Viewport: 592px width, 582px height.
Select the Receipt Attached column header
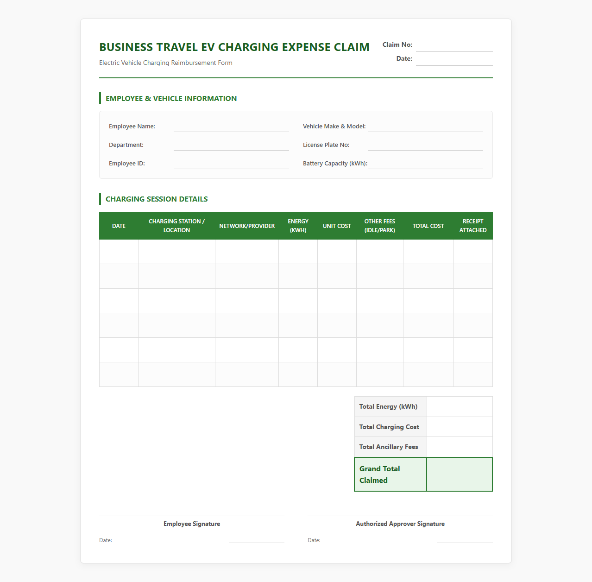[473, 226]
